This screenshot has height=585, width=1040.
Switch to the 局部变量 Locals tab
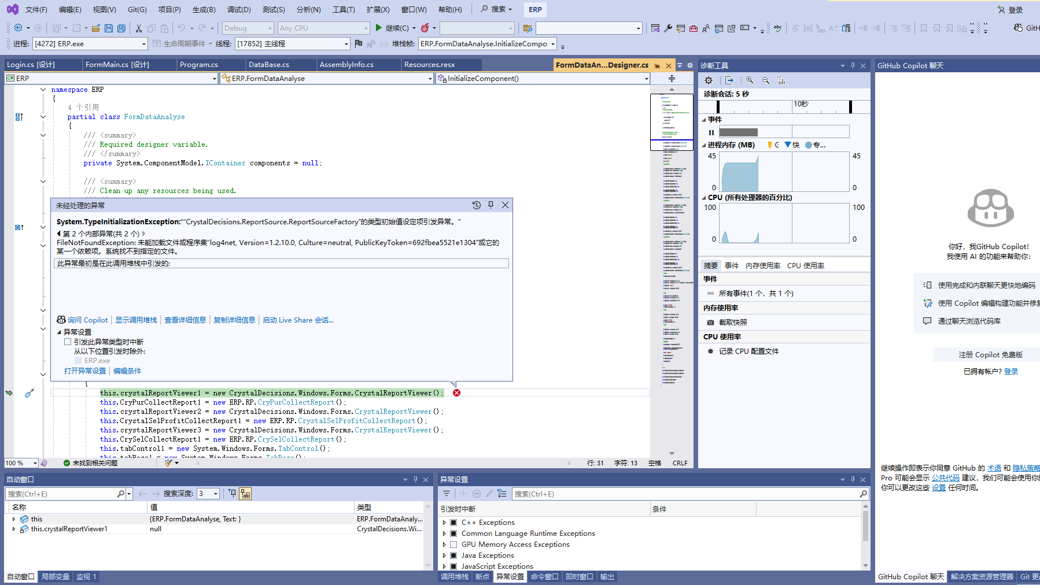(x=55, y=577)
